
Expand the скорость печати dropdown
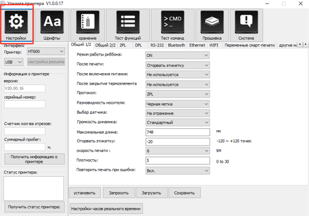(x=178, y=151)
